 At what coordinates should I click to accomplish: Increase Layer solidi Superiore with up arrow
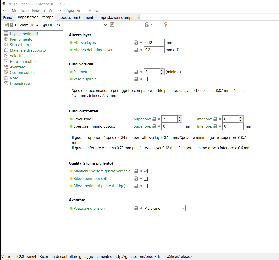click(x=180, y=117)
